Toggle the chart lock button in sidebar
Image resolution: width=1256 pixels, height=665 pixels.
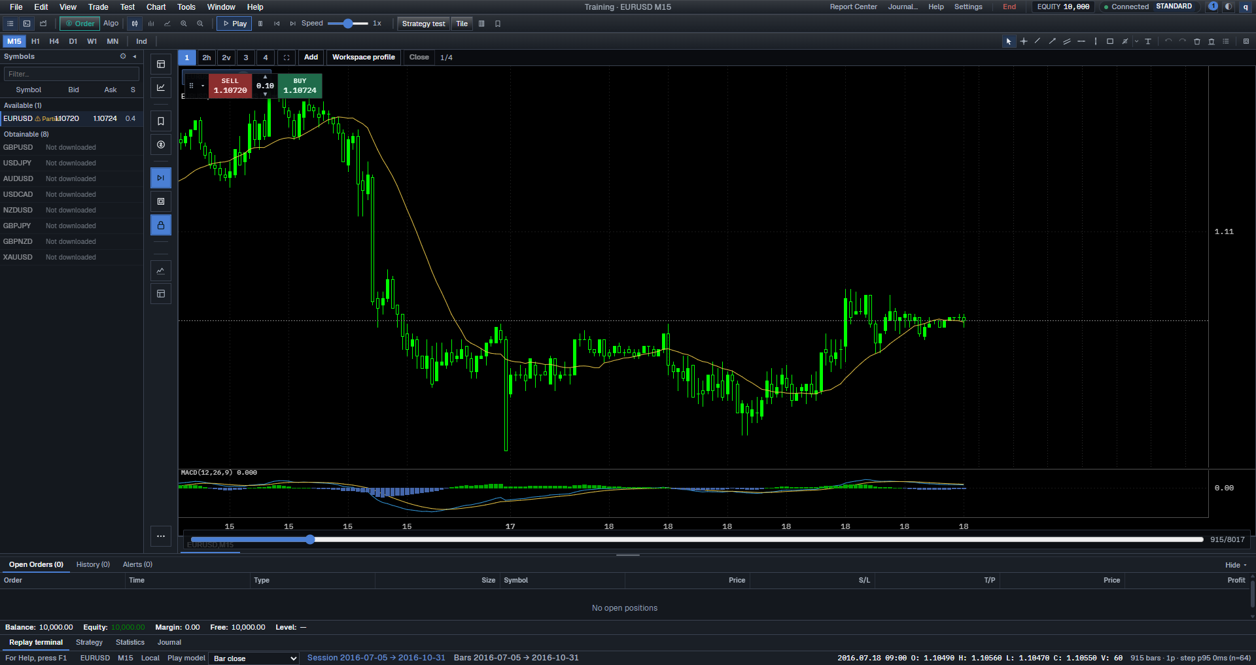pyautogui.click(x=161, y=225)
